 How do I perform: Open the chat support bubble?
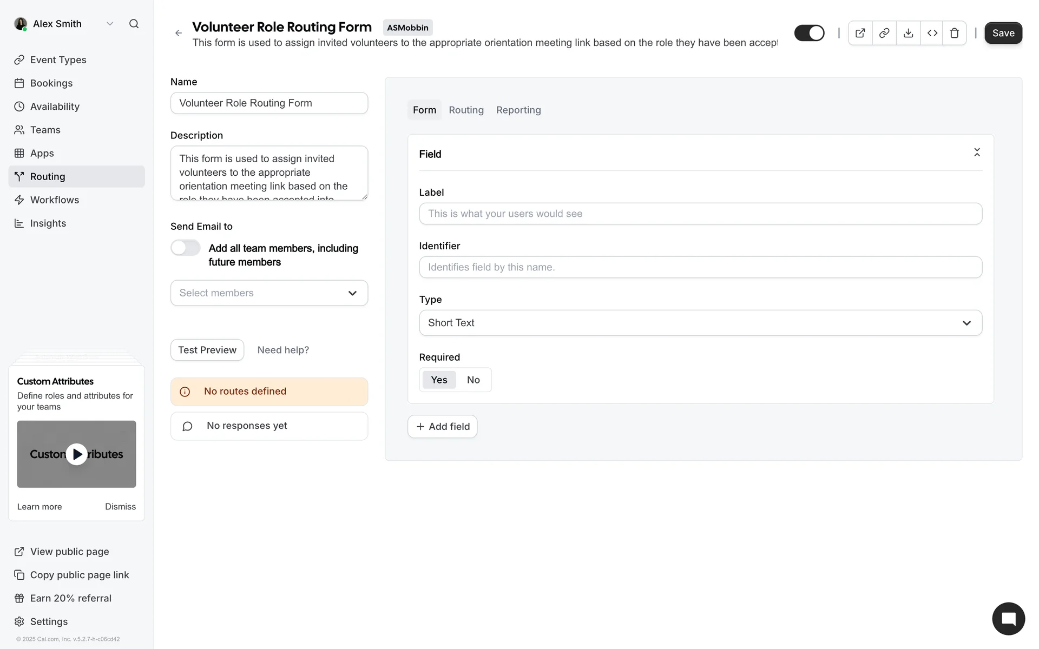click(x=1008, y=619)
